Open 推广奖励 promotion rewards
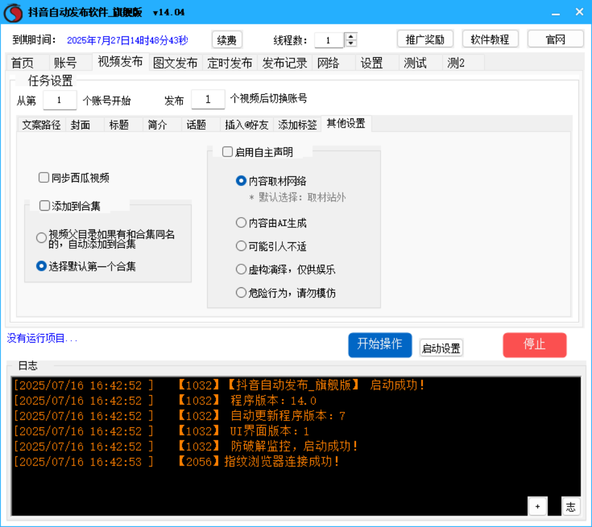This screenshot has width=592, height=527. click(425, 39)
